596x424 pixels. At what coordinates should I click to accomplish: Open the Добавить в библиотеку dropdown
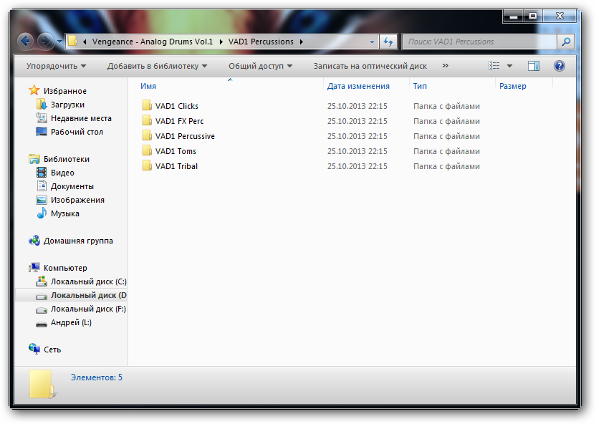[157, 66]
